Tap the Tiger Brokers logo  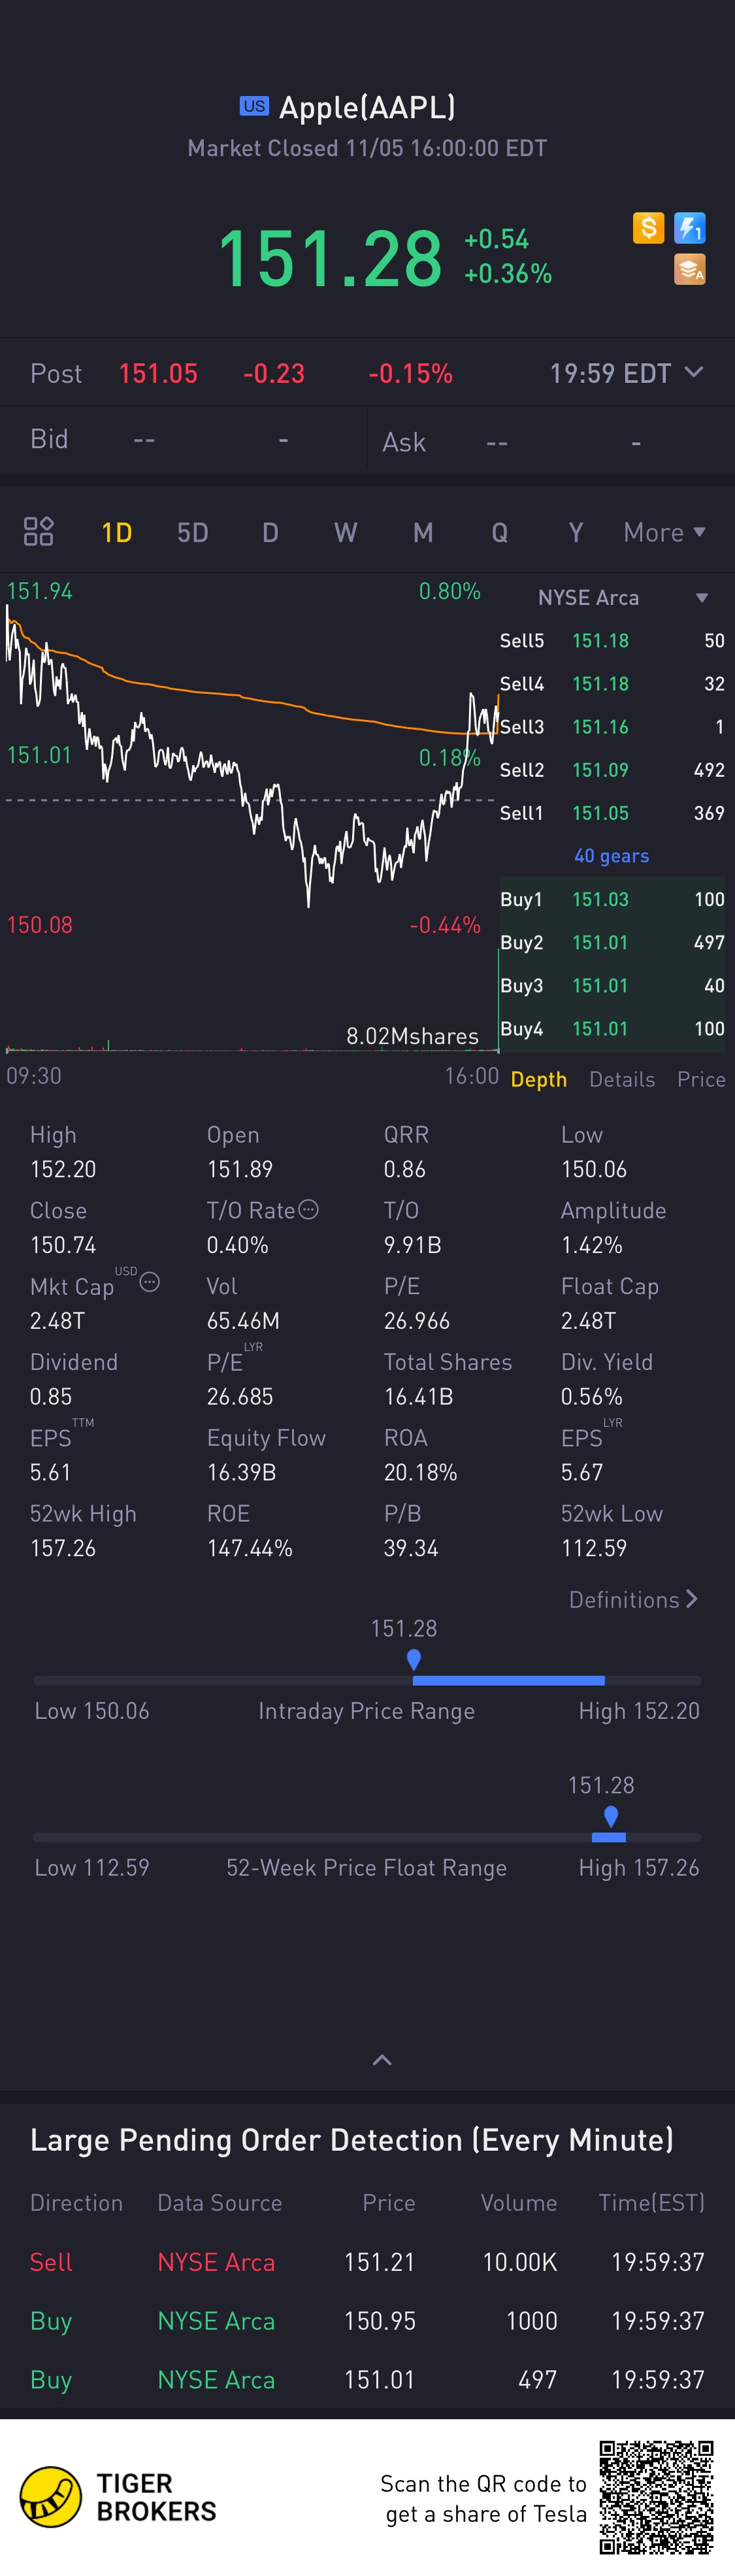click(x=118, y=2497)
